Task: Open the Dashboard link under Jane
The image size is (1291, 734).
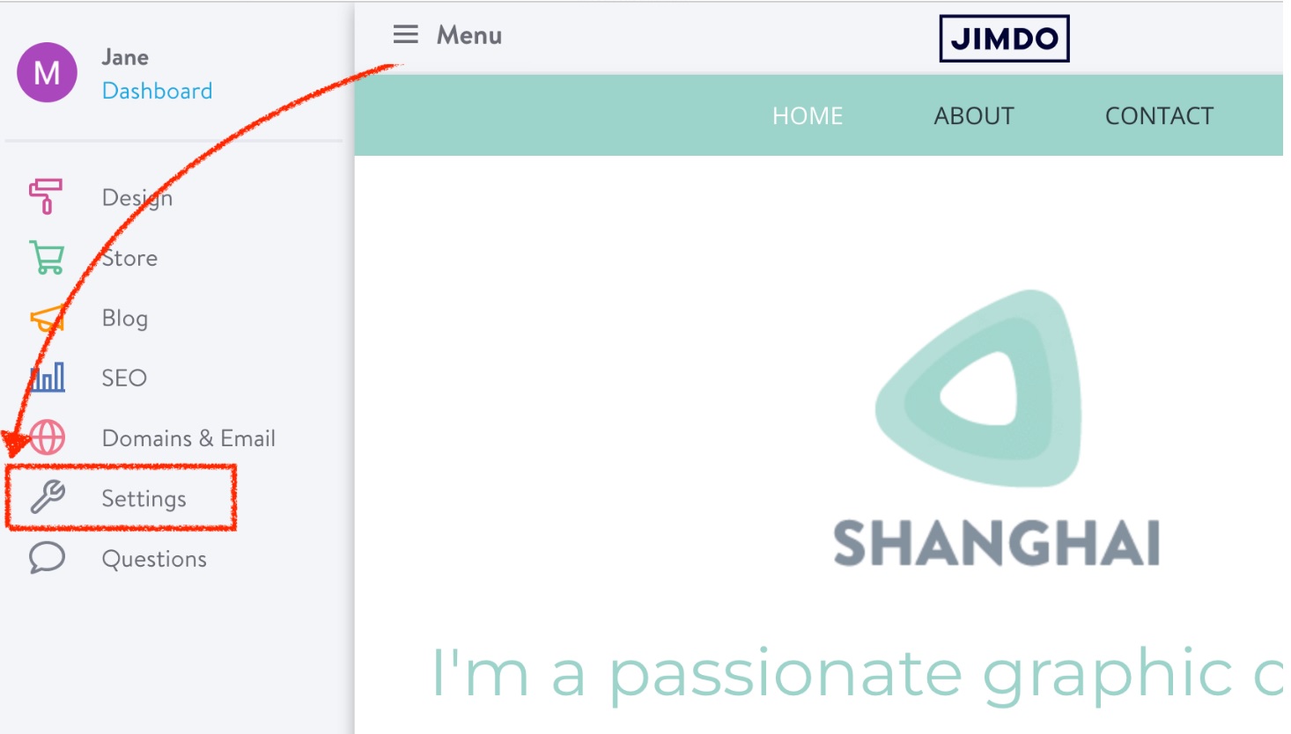Action: tap(157, 91)
